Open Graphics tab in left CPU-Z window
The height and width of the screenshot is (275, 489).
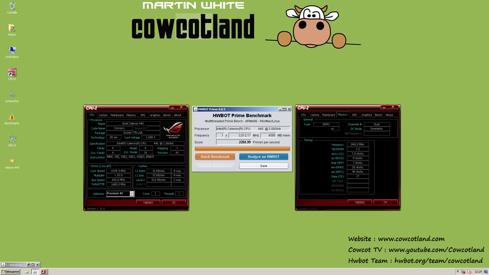[x=155, y=115]
